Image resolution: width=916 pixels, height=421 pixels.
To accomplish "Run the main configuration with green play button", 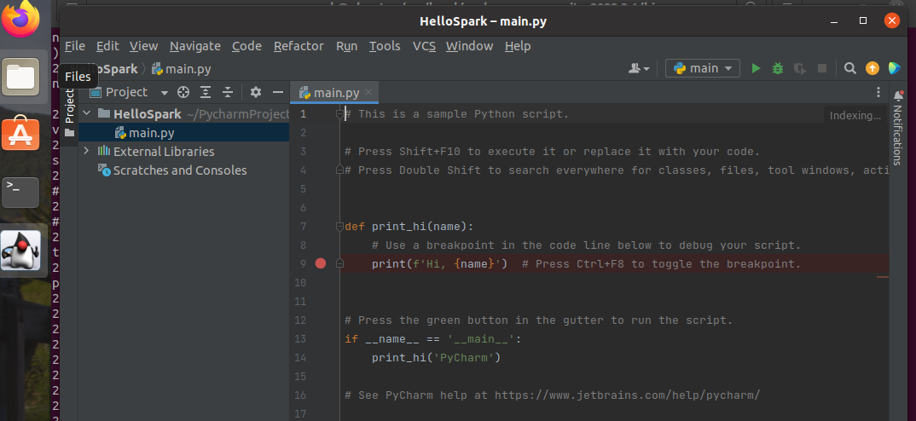I will click(x=756, y=68).
